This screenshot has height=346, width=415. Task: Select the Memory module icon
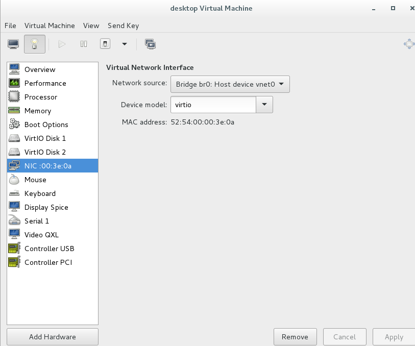click(14, 111)
